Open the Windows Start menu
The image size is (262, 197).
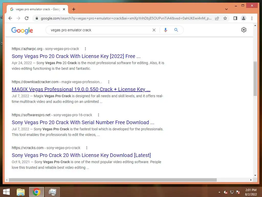(6, 192)
